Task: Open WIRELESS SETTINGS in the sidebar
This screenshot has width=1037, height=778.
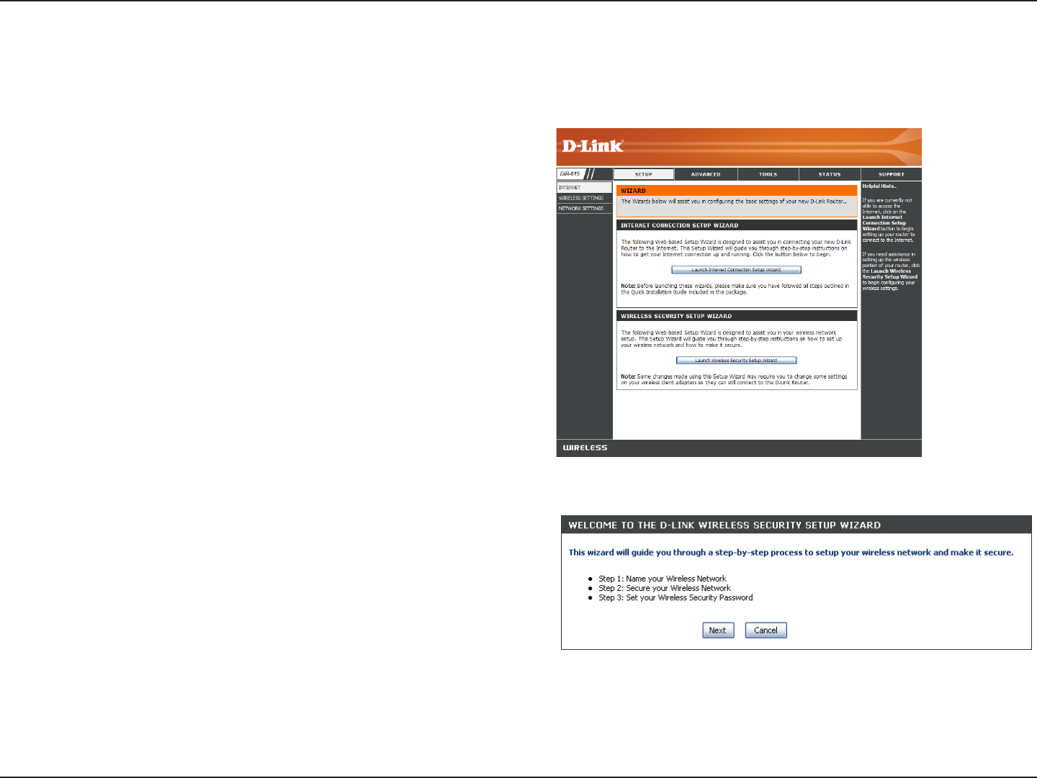Action: [x=584, y=198]
